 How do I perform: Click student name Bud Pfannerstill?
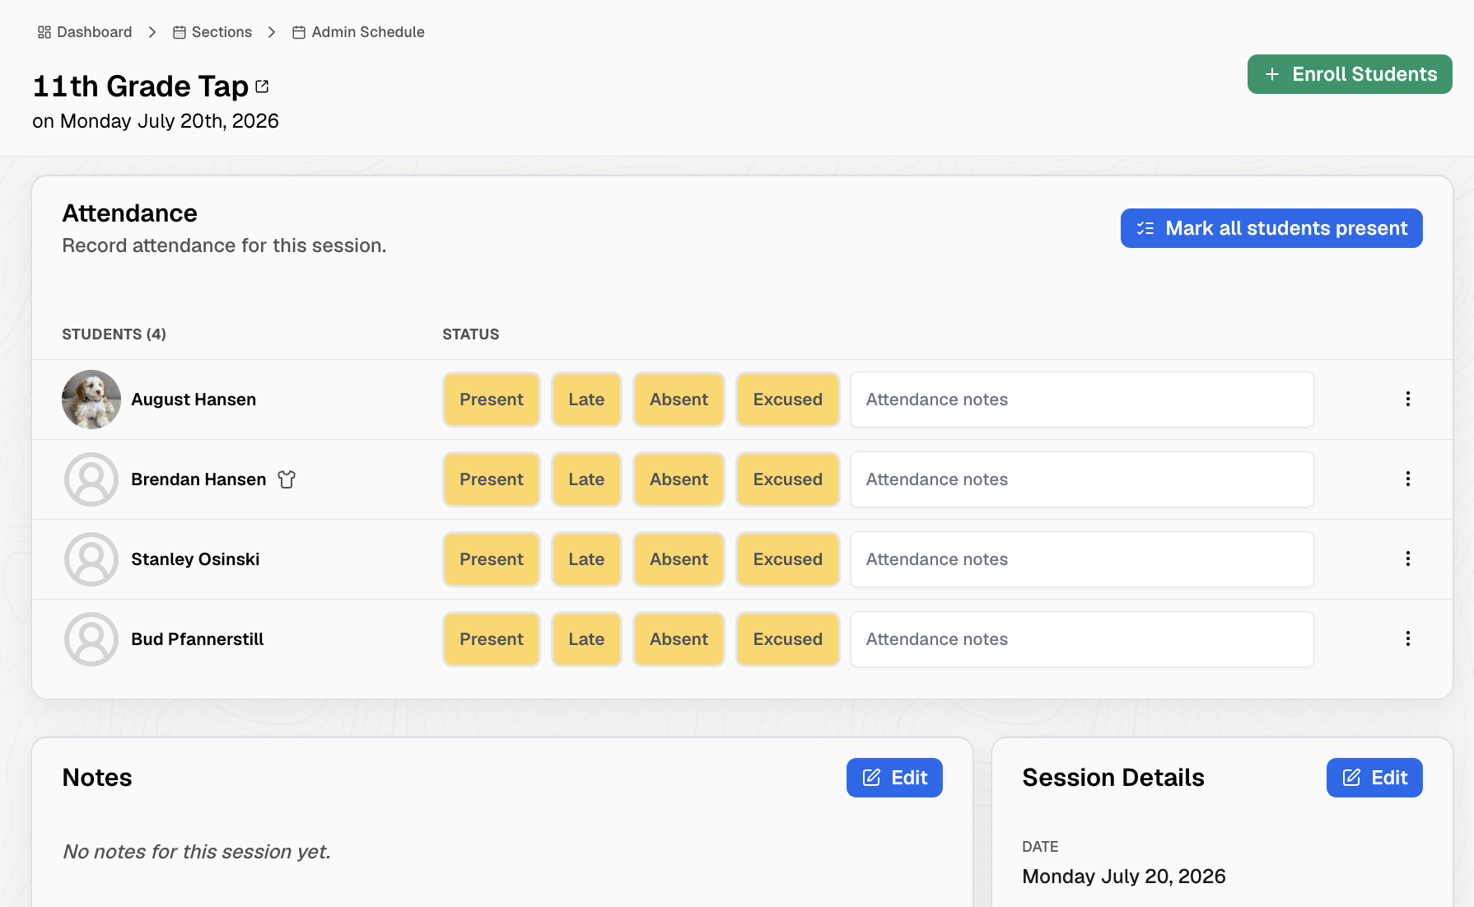198,639
